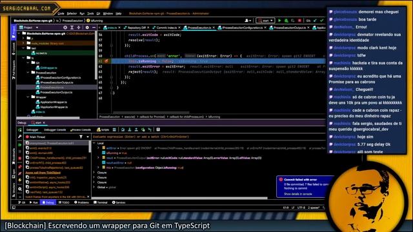Open the Services tool window tab
This screenshot has height=232, width=413.
[119, 202]
